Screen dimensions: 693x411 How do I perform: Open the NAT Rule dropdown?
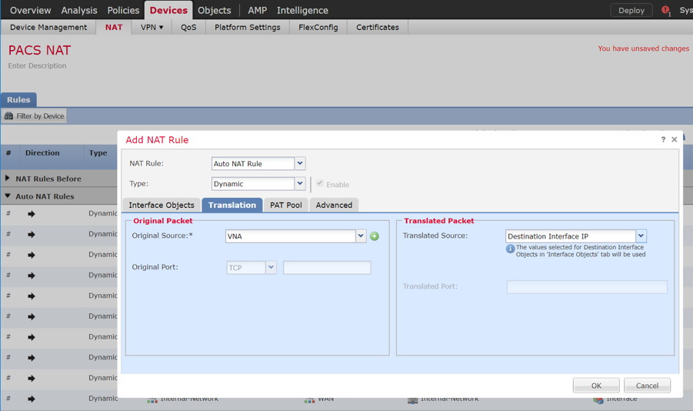click(300, 164)
